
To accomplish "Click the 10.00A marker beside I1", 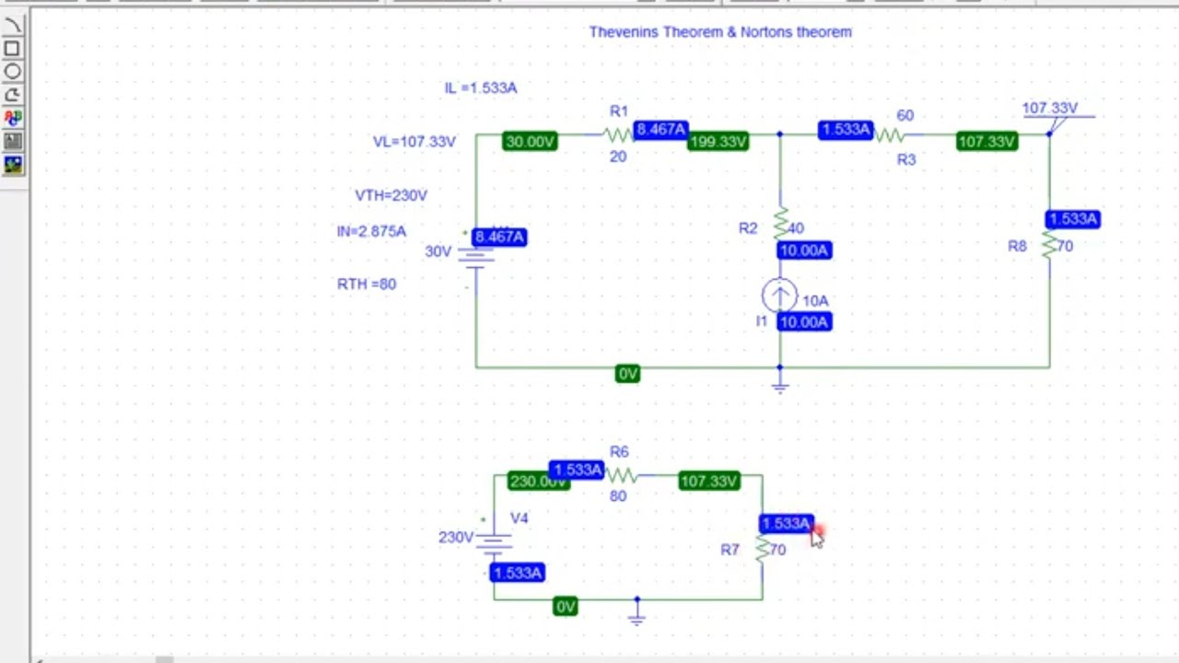I will click(804, 321).
